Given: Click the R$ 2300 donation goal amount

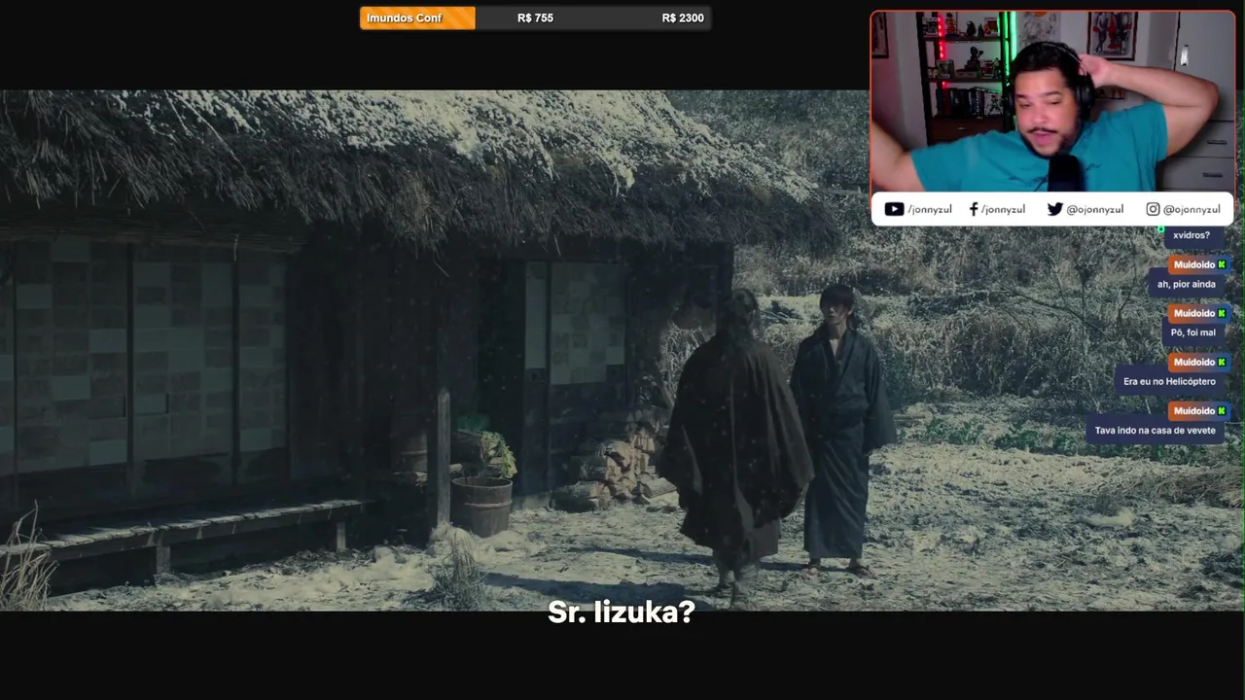Looking at the screenshot, I should click(x=683, y=17).
